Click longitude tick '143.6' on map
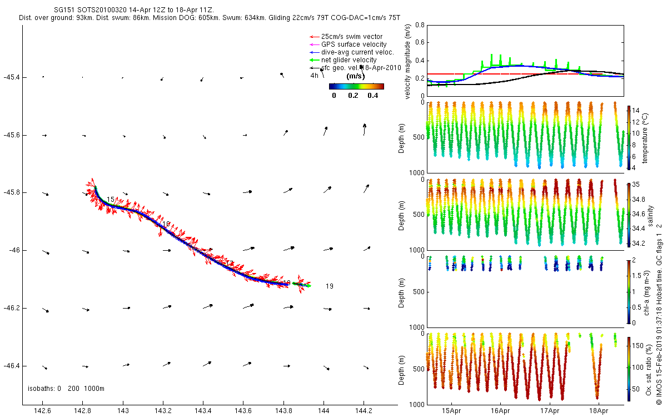Image resolution: width=667 pixels, height=417 pixels. pyautogui.click(x=243, y=410)
